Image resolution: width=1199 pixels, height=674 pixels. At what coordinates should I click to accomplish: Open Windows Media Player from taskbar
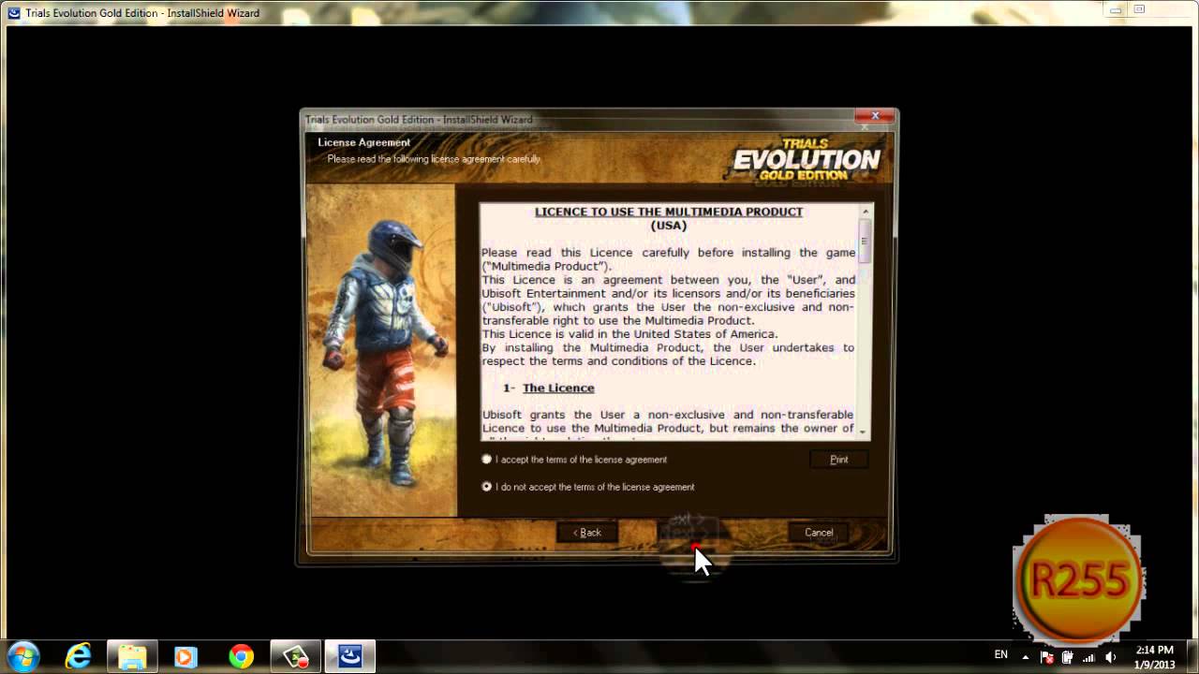coord(185,656)
